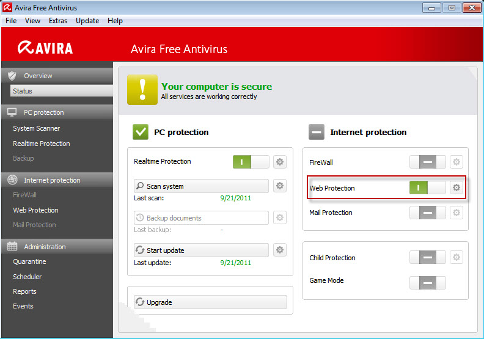This screenshot has height=339, width=484.
Task: Open Web Protection in the sidebar
Action: click(x=35, y=210)
